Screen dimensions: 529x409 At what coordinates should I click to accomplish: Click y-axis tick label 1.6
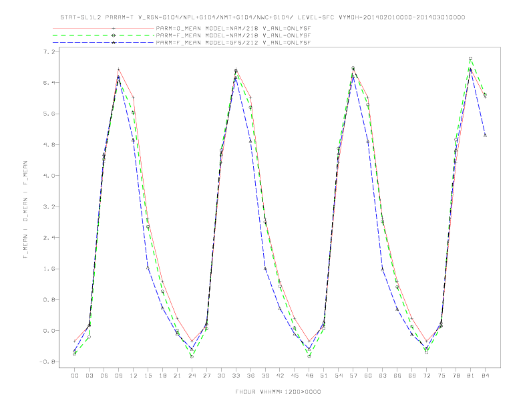click(49, 269)
